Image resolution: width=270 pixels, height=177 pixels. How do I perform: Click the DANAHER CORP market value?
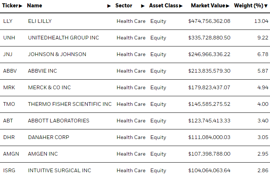point(209,138)
